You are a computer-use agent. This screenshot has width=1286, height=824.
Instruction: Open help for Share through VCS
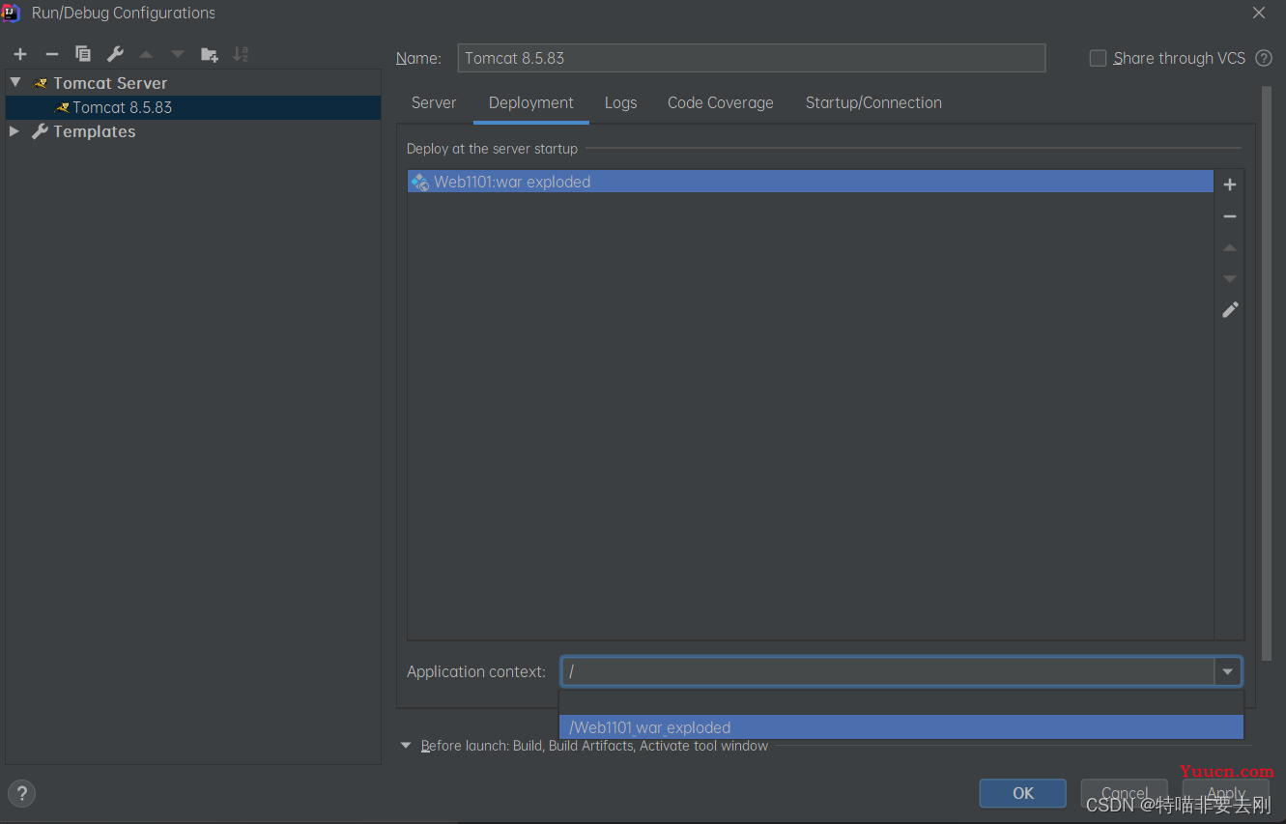click(x=1263, y=58)
